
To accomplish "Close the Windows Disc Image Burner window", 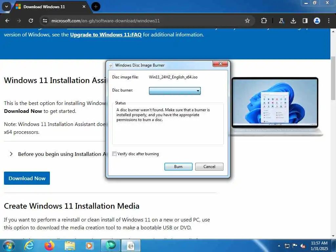I will 220,64.
